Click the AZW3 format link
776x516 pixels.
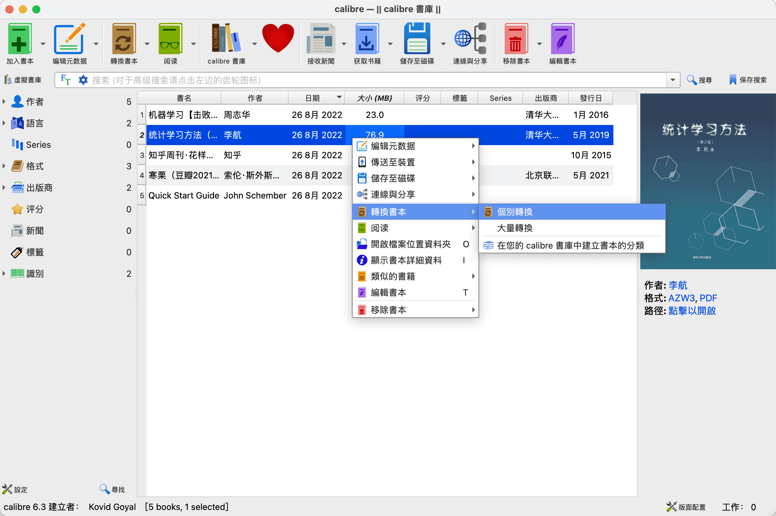tap(682, 298)
